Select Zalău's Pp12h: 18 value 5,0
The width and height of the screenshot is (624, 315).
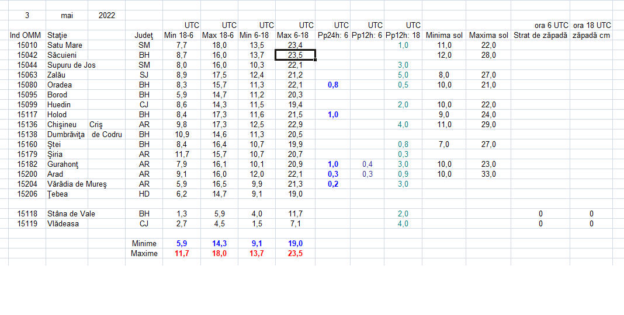(403, 75)
